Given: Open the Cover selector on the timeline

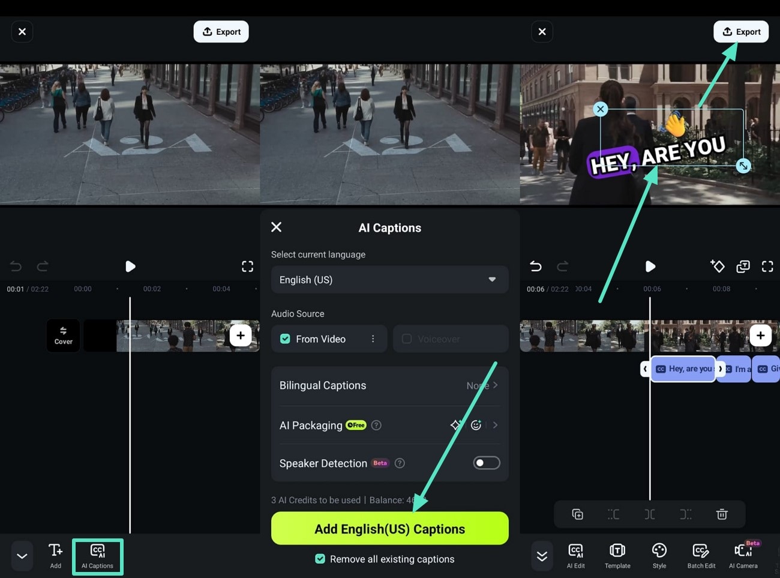Looking at the screenshot, I should point(64,336).
